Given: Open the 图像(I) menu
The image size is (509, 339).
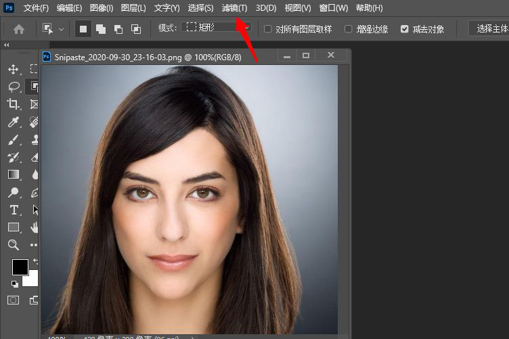Looking at the screenshot, I should [102, 8].
